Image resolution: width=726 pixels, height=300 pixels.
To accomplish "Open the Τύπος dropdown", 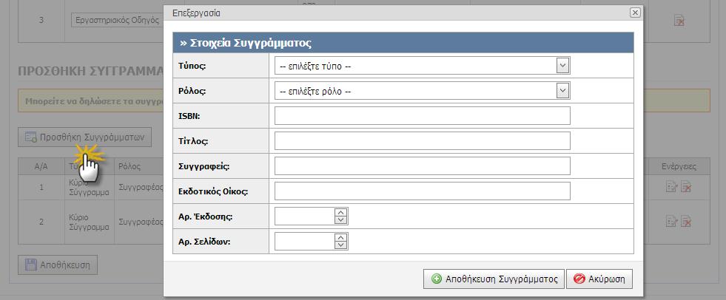I will pos(423,66).
